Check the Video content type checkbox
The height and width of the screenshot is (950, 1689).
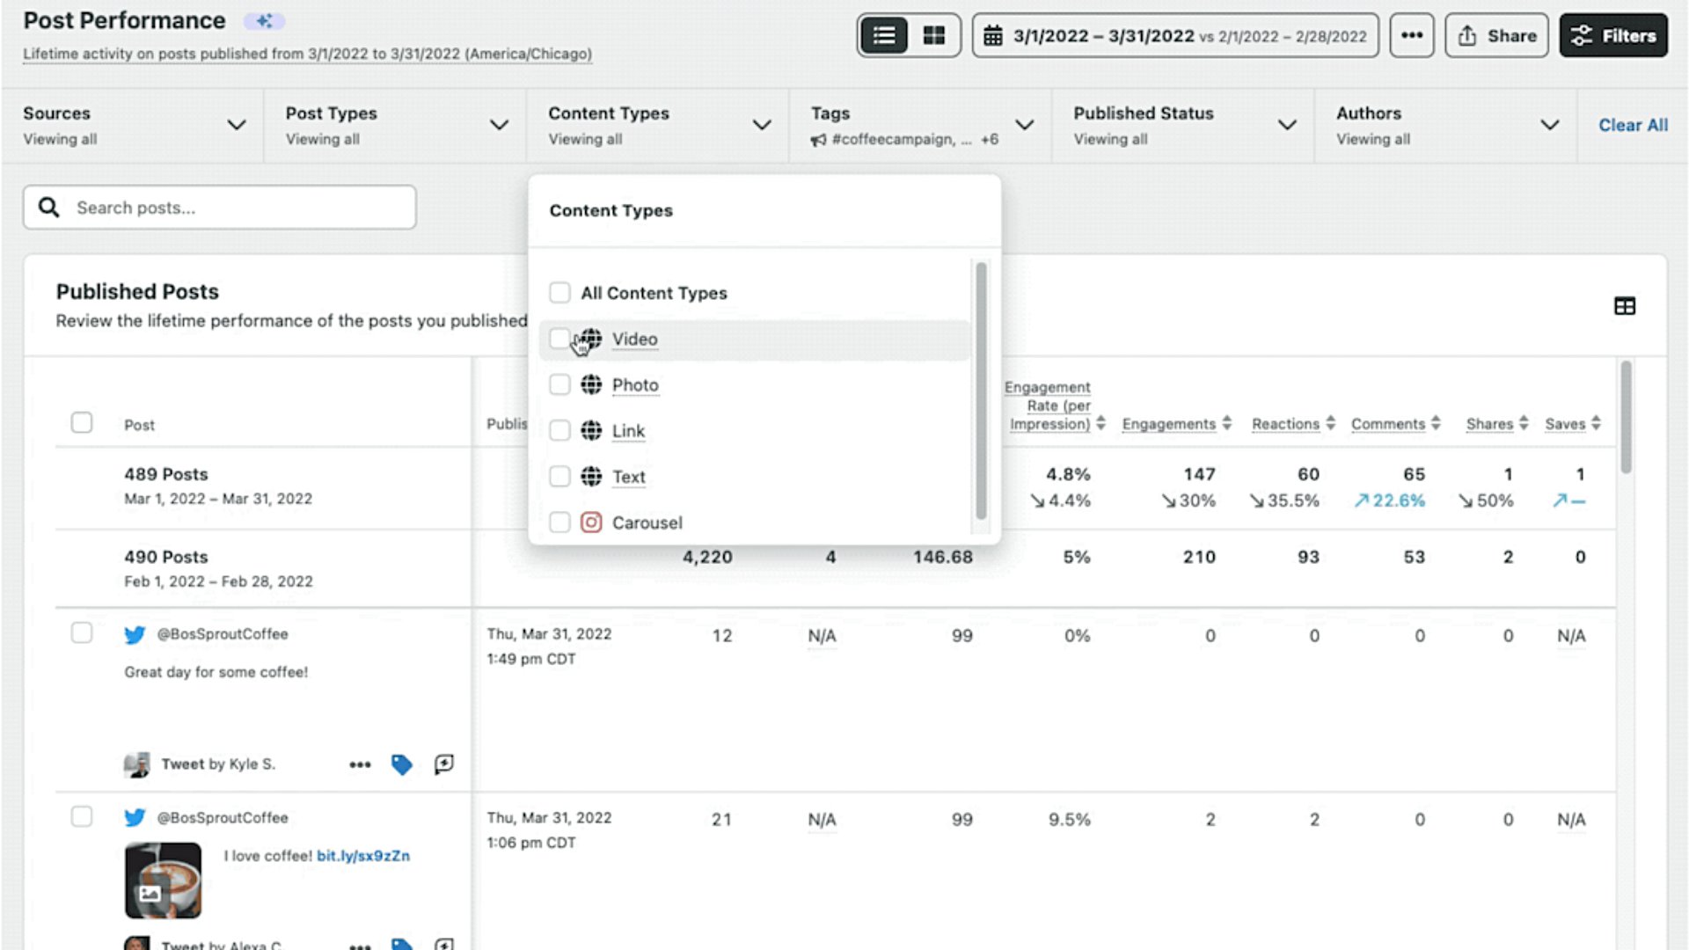[559, 339]
